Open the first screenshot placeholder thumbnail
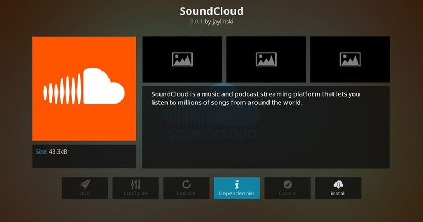 coord(182,59)
